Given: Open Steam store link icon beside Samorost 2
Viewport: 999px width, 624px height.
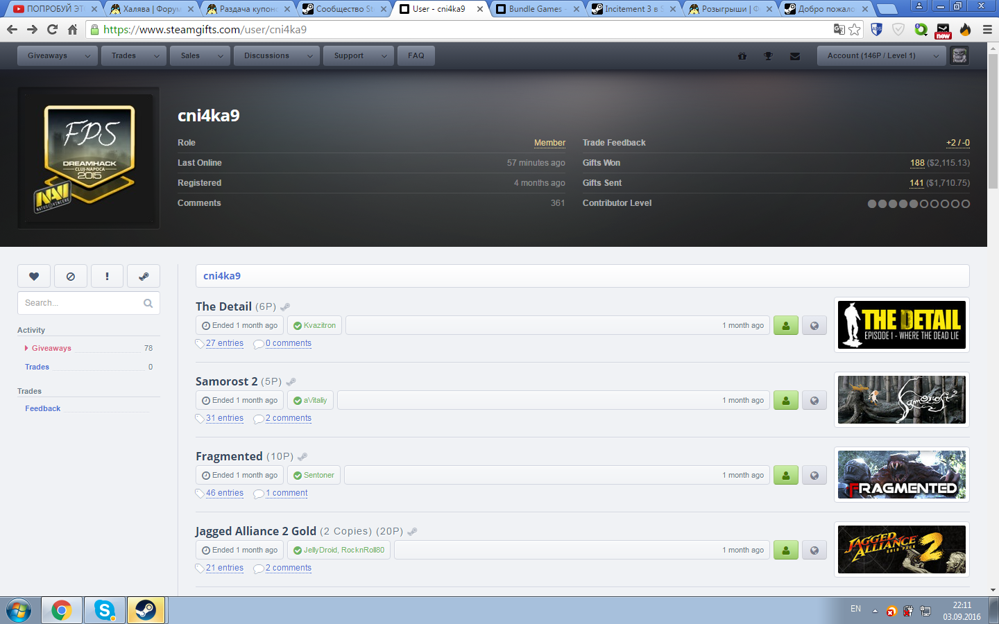Looking at the screenshot, I should click(x=291, y=381).
